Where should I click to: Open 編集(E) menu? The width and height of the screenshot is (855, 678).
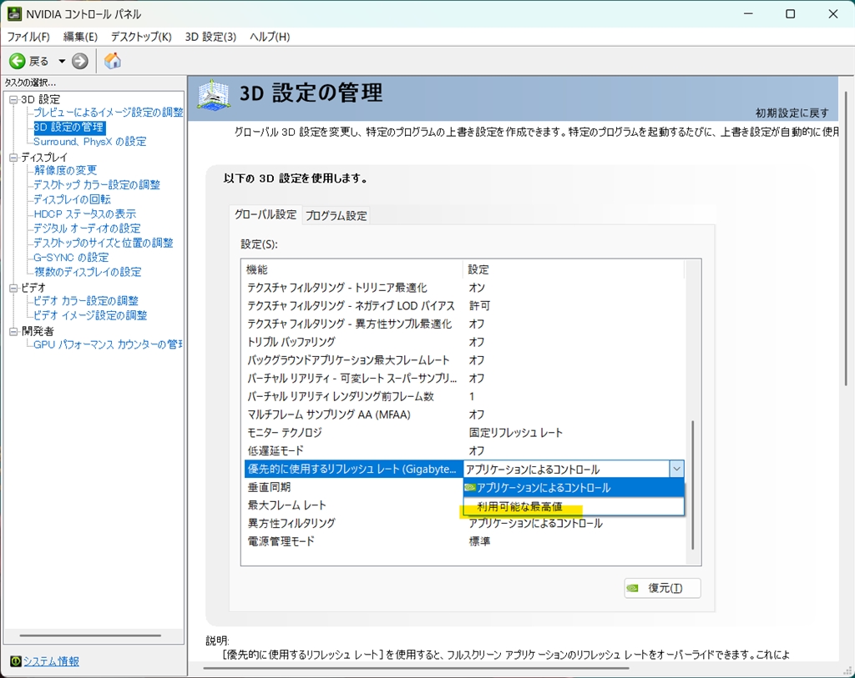tap(80, 37)
